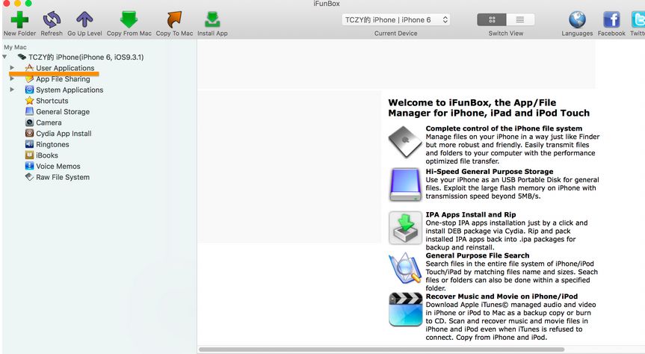
Task: Expand the App File Sharing node
Action: pyautogui.click(x=12, y=78)
